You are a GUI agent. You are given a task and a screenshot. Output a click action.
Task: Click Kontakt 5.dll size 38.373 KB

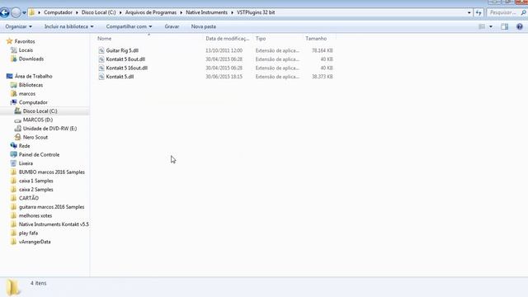click(x=323, y=77)
